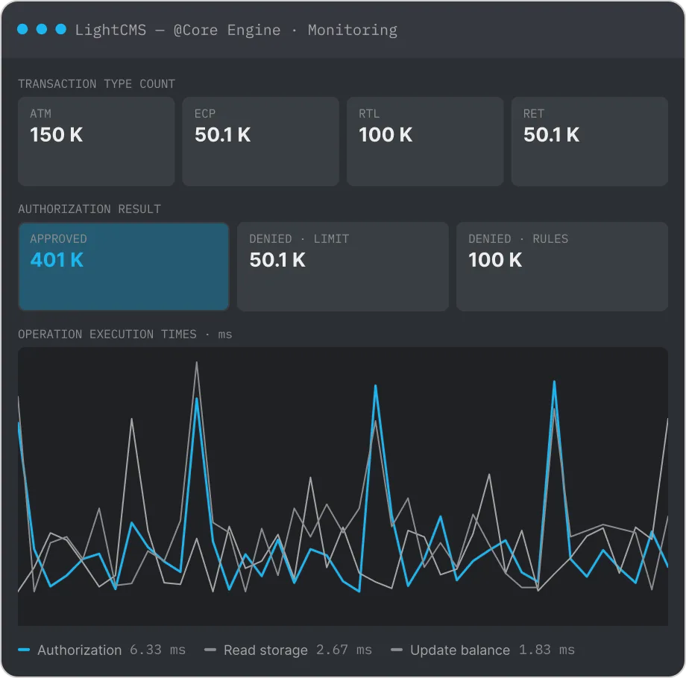Click the Update balance legend marker
Screen dimensions: 686x678
click(397, 650)
